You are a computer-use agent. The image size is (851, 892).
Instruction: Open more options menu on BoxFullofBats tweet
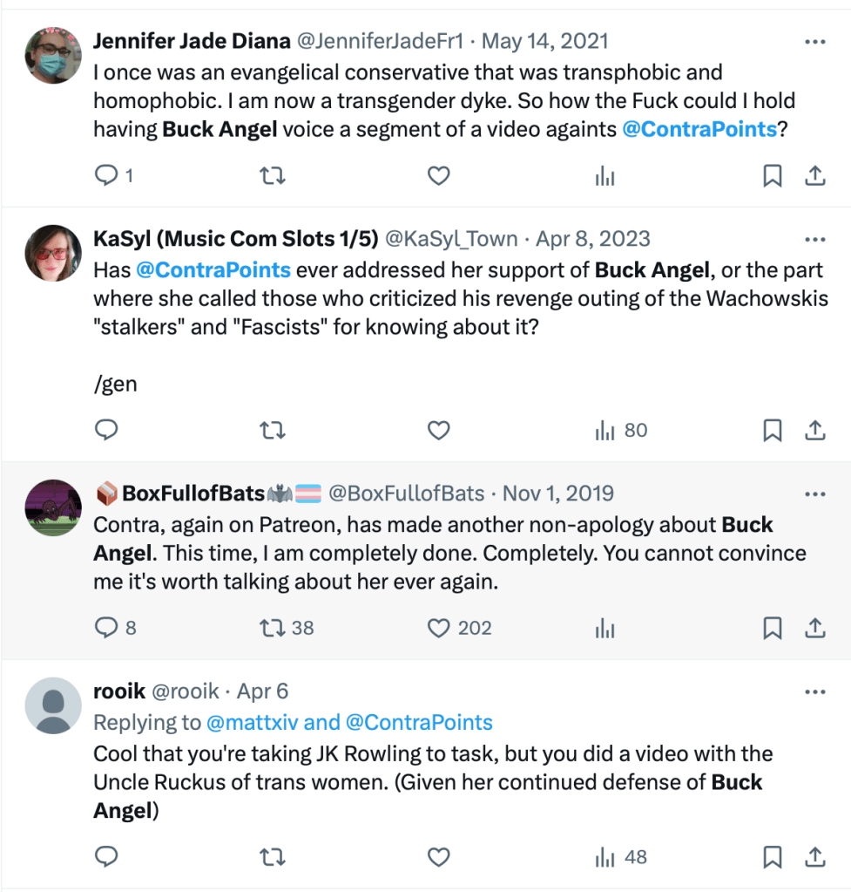click(814, 494)
